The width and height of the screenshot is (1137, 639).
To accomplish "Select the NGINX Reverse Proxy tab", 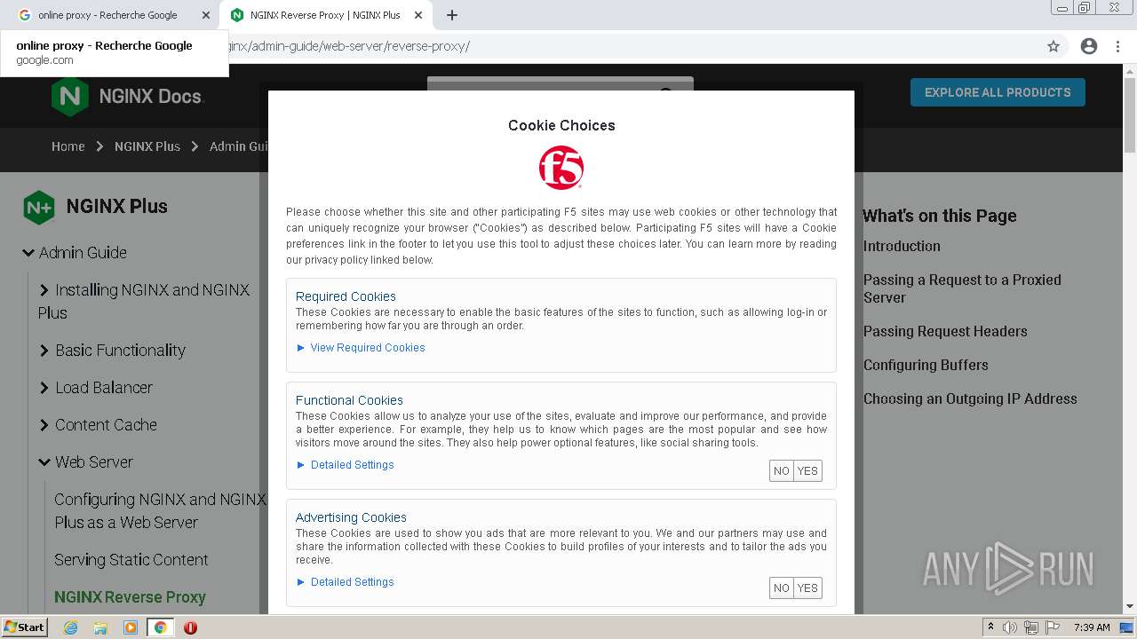I will 326,15.
